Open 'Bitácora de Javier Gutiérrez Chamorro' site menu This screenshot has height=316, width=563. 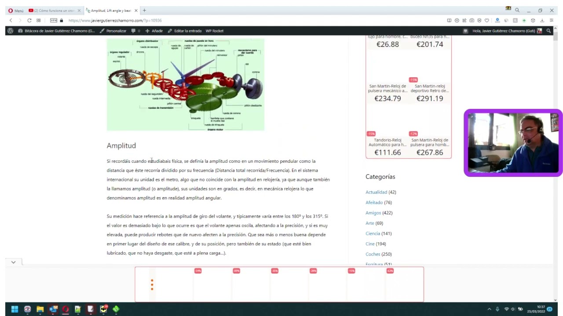coord(56,31)
